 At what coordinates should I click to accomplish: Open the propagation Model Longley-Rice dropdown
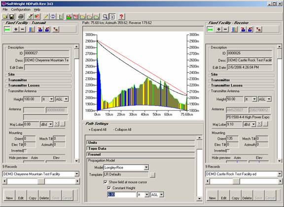146,168
